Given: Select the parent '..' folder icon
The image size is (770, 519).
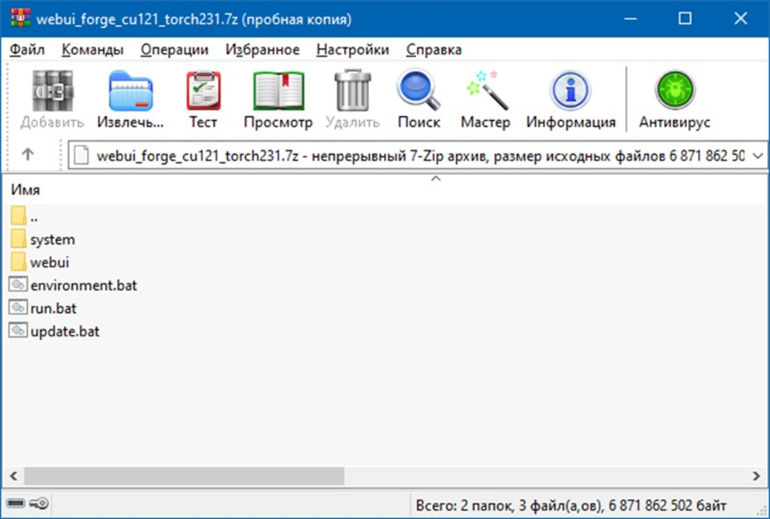Looking at the screenshot, I should click(x=19, y=216).
